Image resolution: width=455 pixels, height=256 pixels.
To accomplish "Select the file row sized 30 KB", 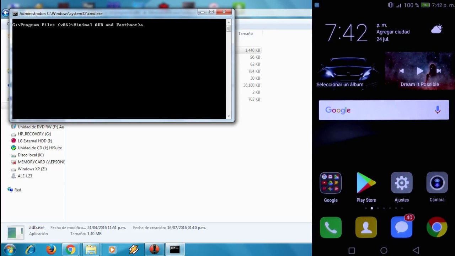I will (x=248, y=78).
